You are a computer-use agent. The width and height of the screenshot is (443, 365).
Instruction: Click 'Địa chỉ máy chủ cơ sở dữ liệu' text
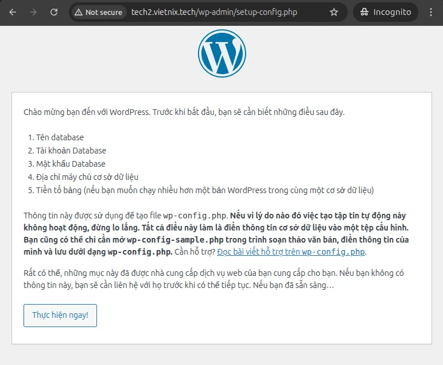87,177
